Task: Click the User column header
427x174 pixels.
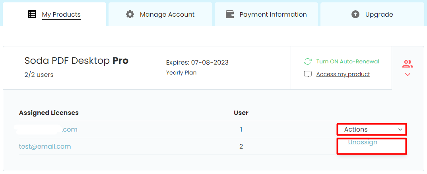Action: pos(241,113)
